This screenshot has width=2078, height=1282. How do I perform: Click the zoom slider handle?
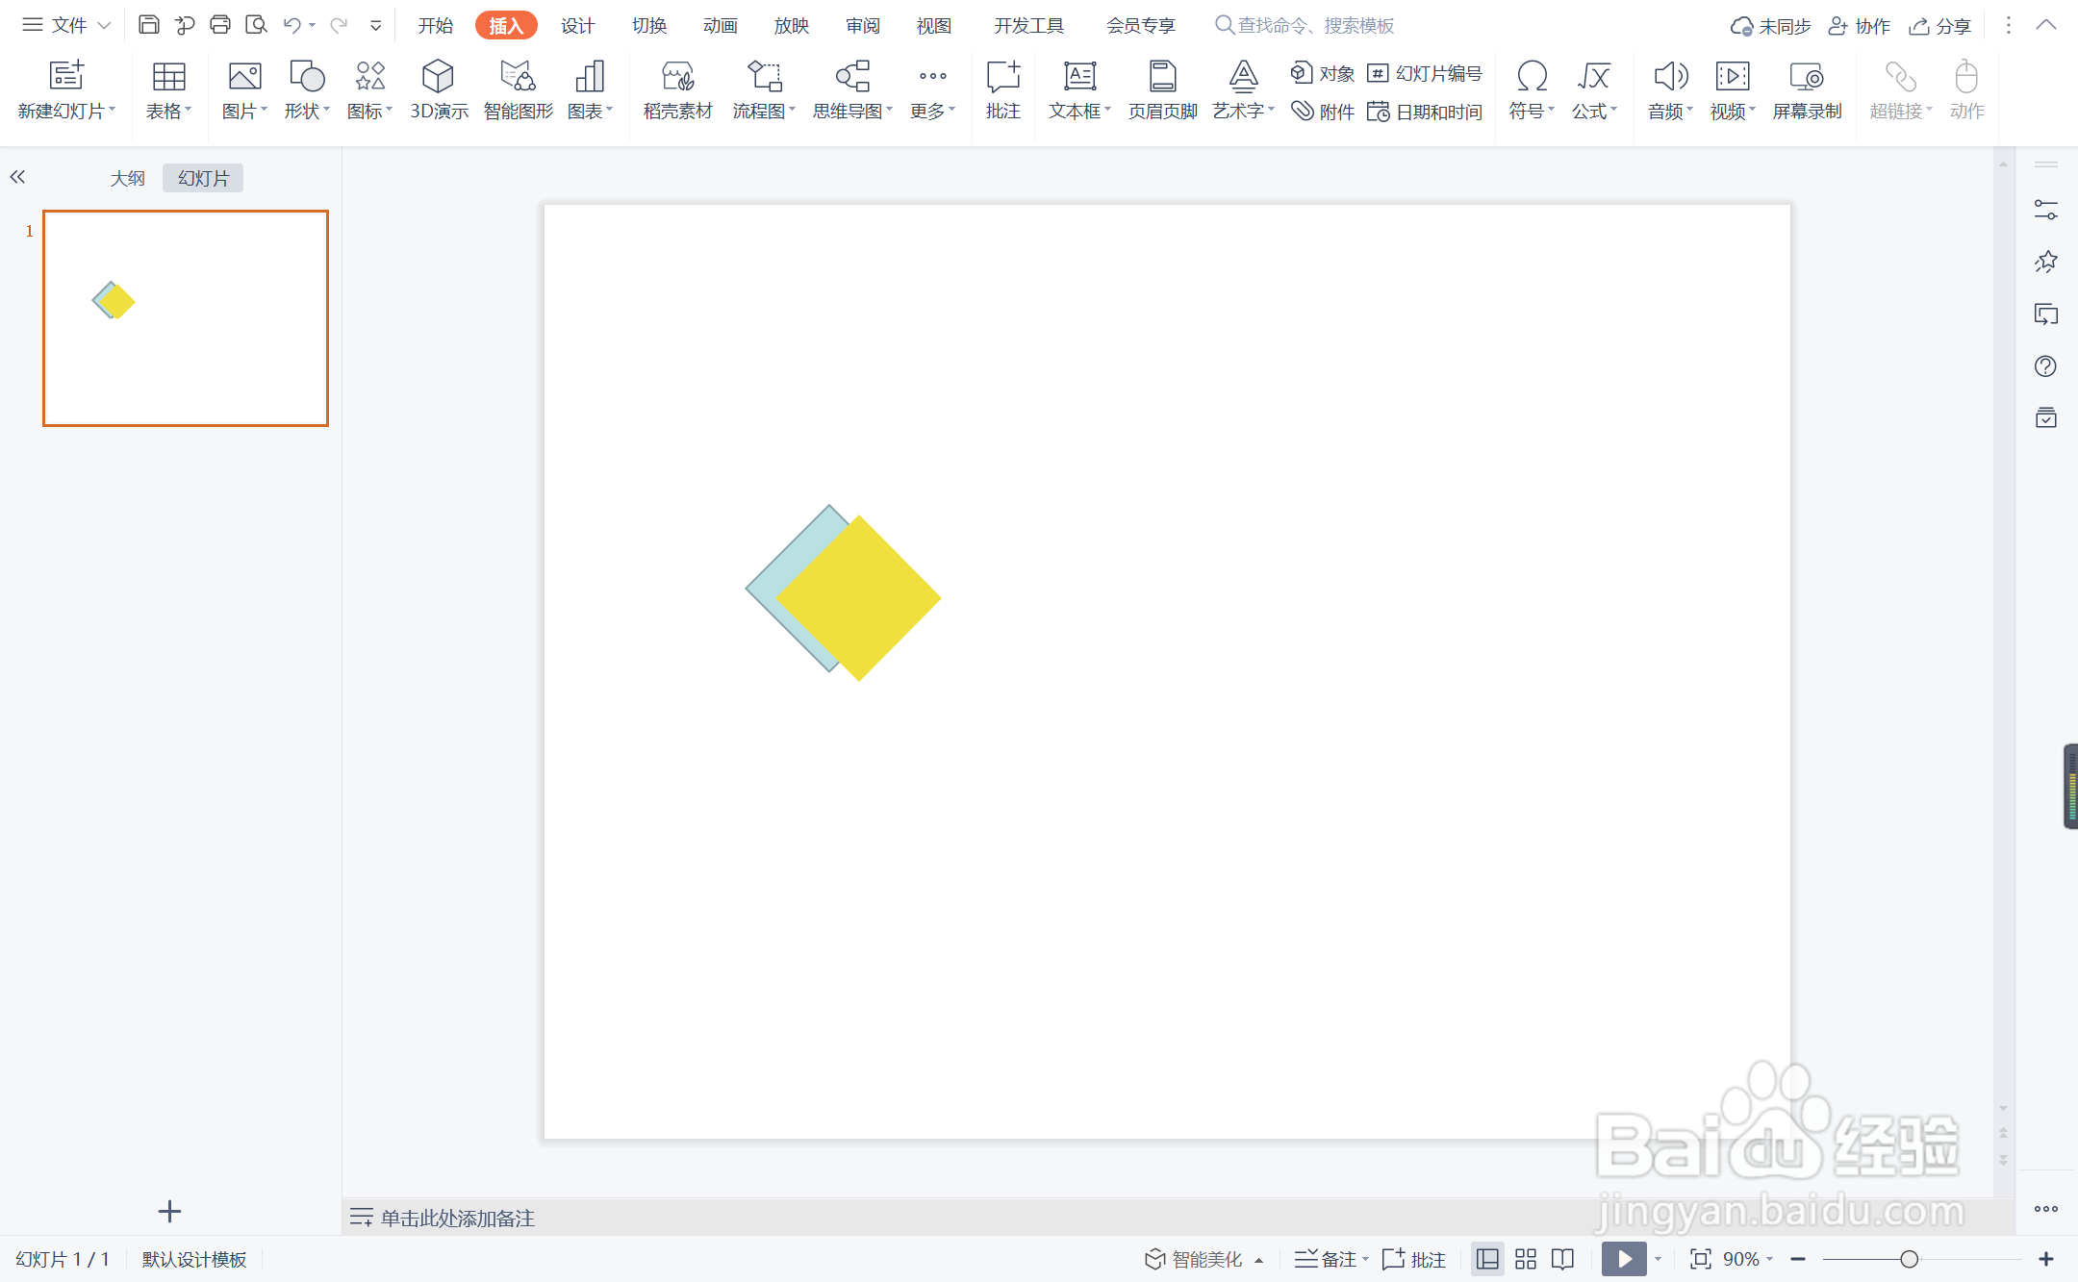(1910, 1259)
